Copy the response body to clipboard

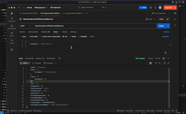tap(165, 63)
